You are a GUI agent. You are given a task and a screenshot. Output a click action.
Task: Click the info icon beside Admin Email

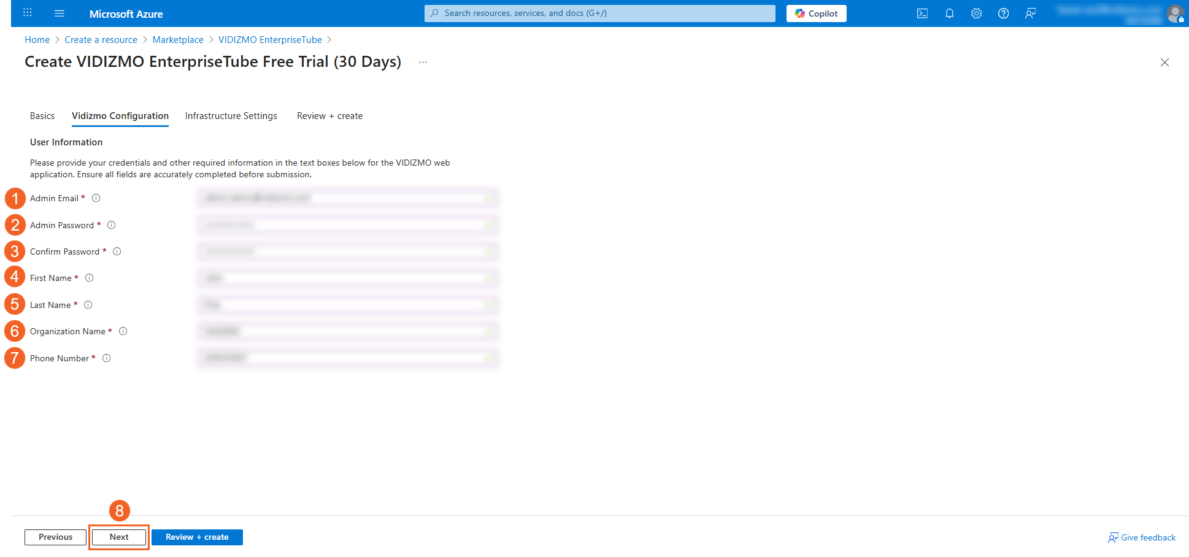tap(96, 198)
